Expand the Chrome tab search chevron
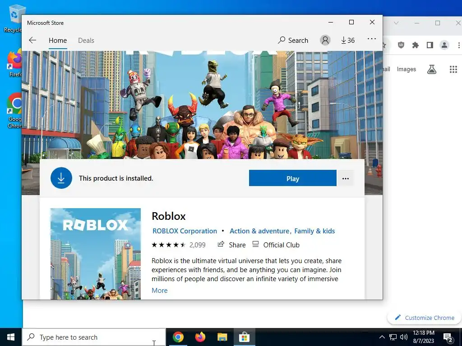 [x=396, y=23]
